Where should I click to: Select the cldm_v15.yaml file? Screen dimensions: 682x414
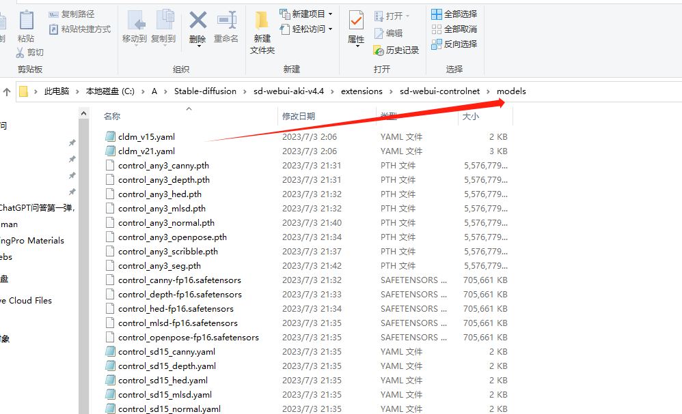[x=146, y=137]
